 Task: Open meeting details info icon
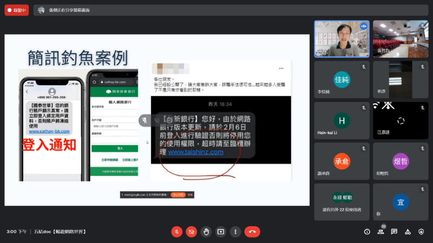click(x=367, y=232)
